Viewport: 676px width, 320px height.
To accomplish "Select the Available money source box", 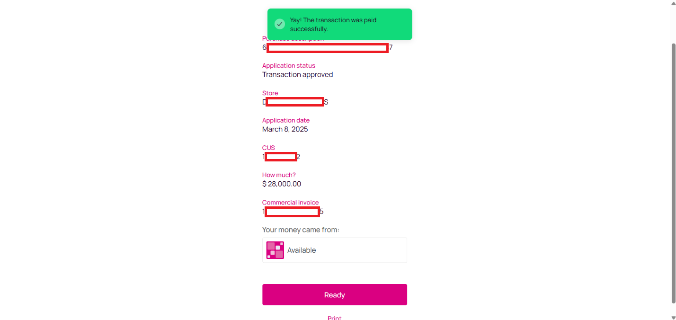I will pos(334,250).
